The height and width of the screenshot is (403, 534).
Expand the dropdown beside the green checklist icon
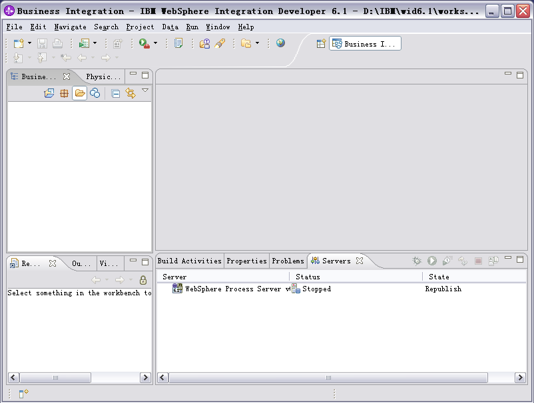point(95,43)
